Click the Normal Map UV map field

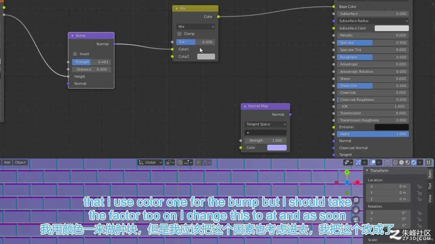coord(265,133)
